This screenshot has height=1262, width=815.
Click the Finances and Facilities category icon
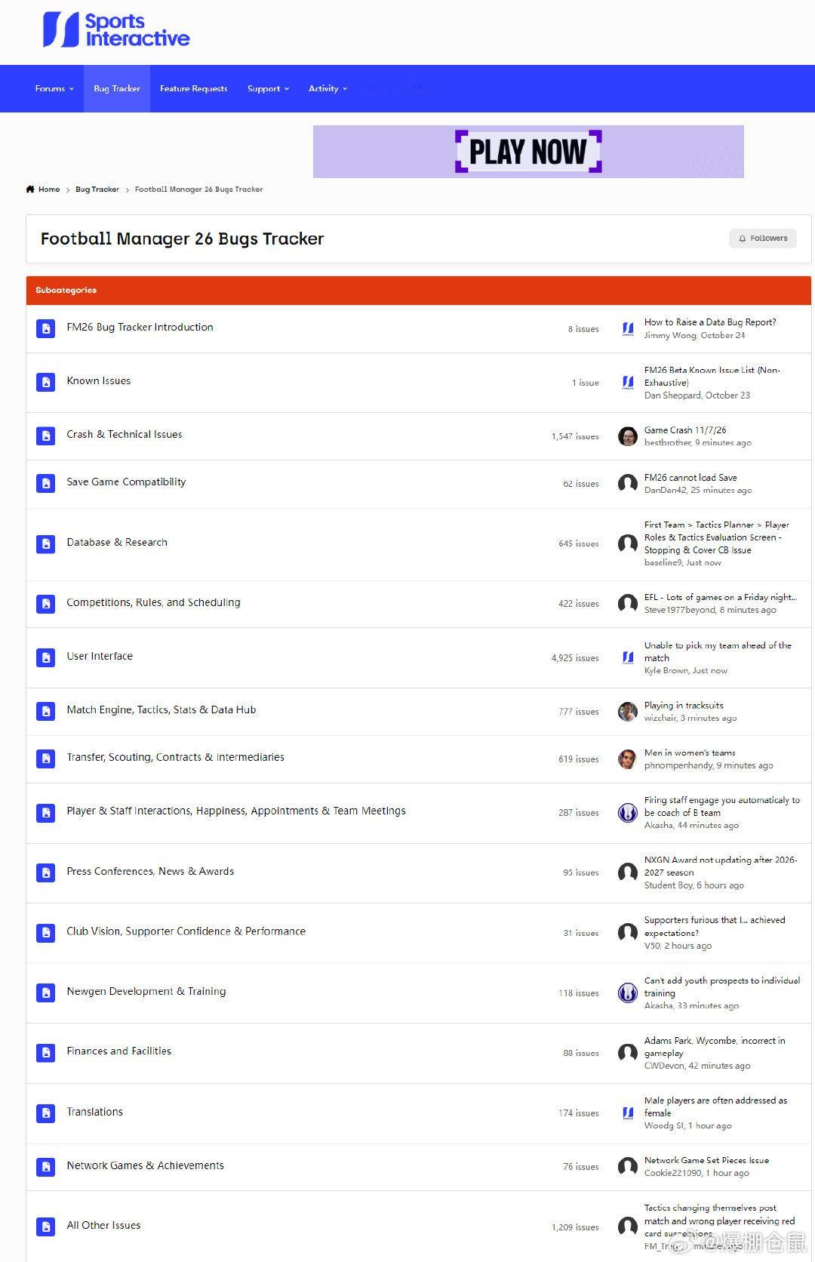tap(46, 1052)
